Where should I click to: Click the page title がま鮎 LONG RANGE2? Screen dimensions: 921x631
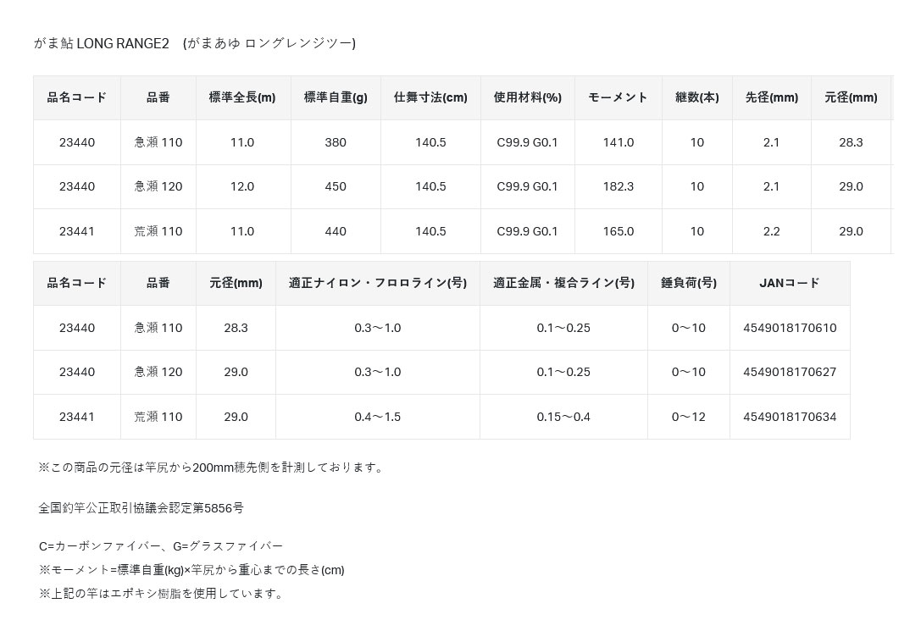(x=194, y=43)
